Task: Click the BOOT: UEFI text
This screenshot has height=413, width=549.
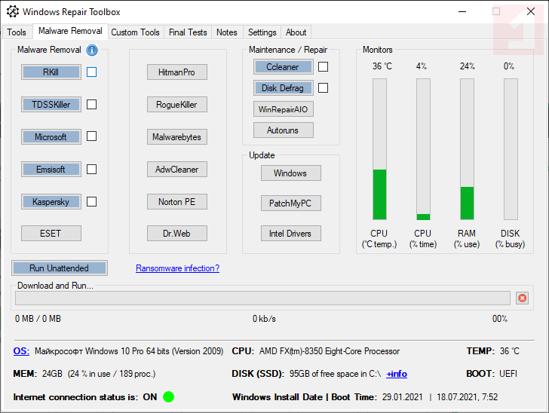Action: [492, 374]
